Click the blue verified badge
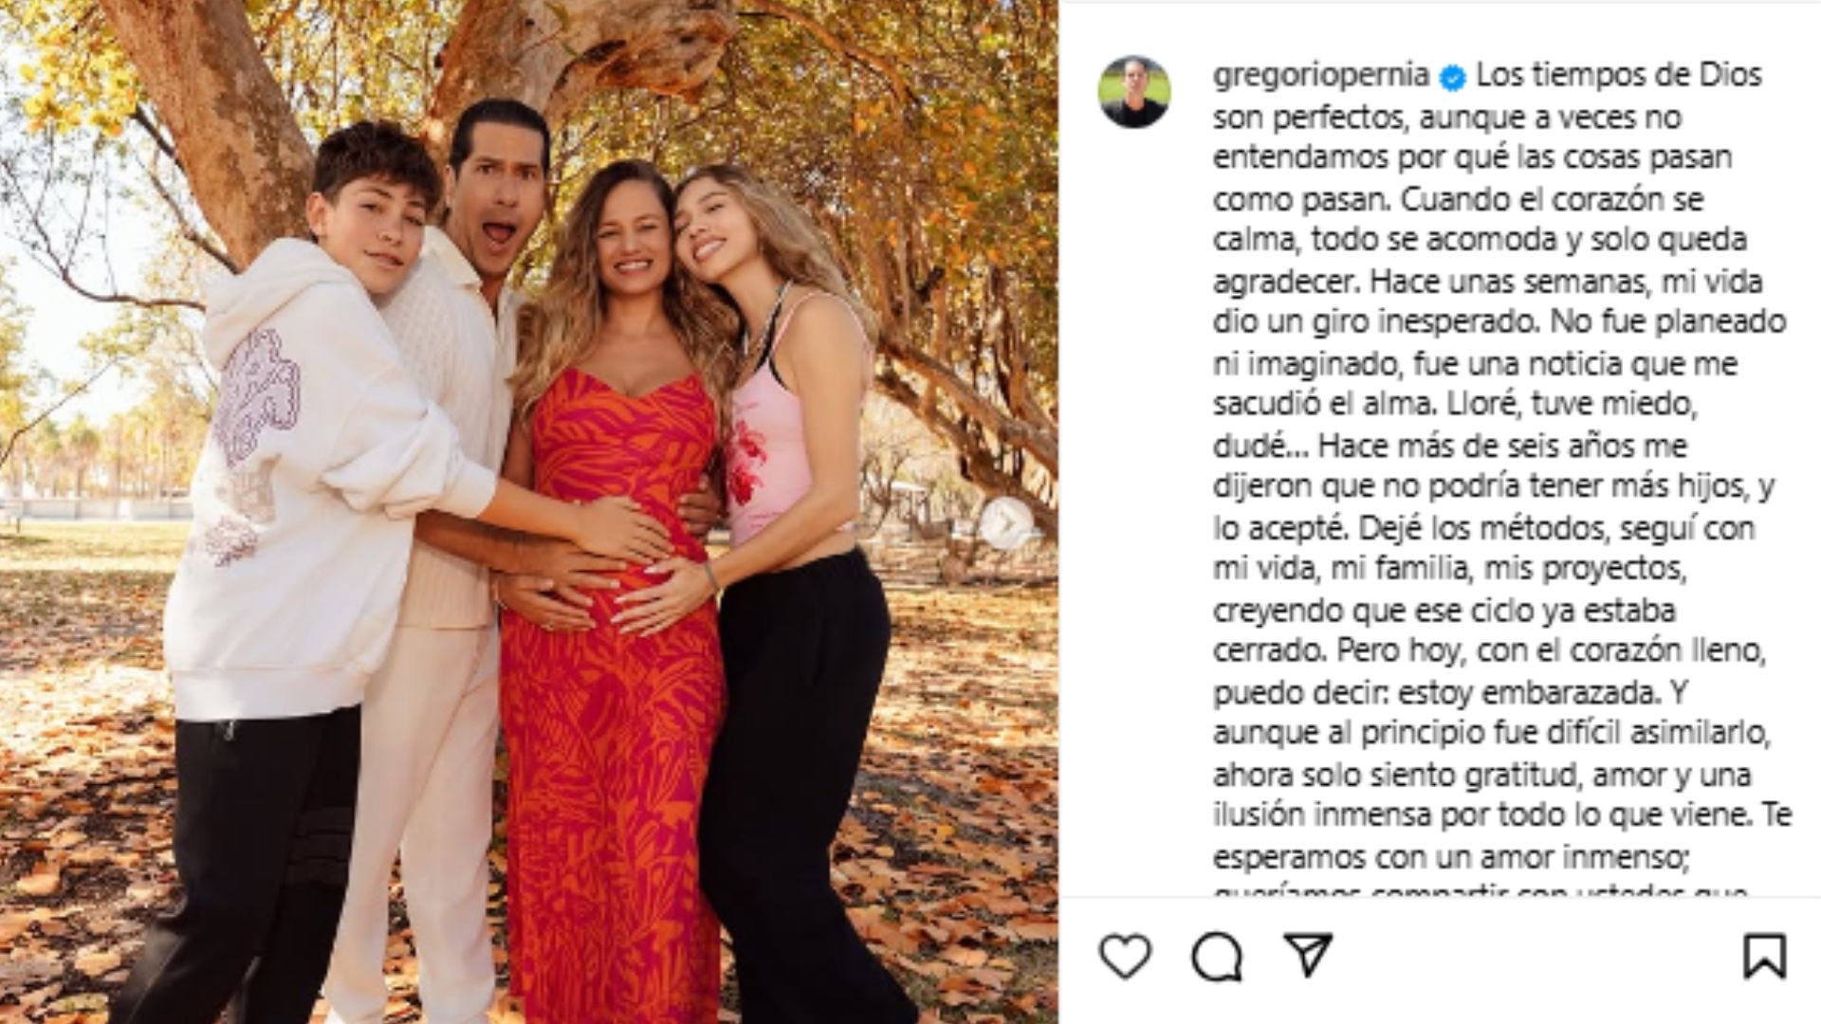Image resolution: width=1821 pixels, height=1024 pixels. (1452, 77)
